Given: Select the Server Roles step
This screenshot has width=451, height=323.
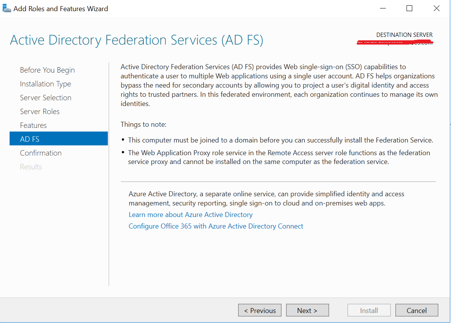Looking at the screenshot, I should pyautogui.click(x=40, y=111).
